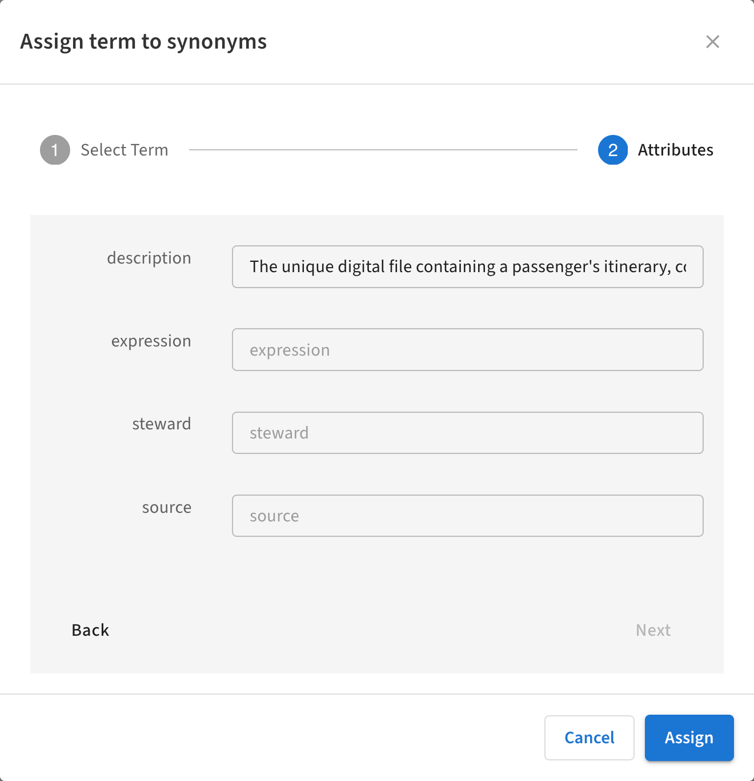Click the expression field label
This screenshot has width=754, height=781.
click(x=151, y=341)
